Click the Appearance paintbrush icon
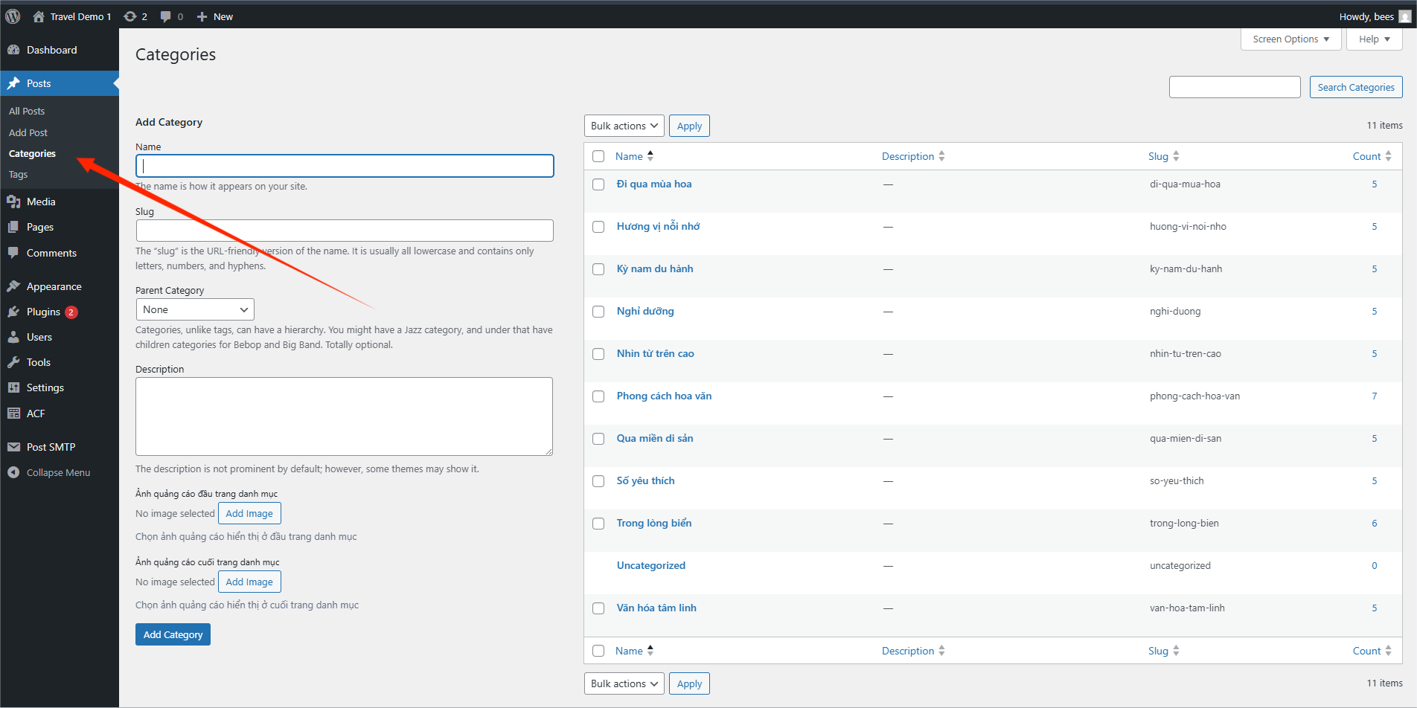The height and width of the screenshot is (708, 1417). pyautogui.click(x=13, y=286)
